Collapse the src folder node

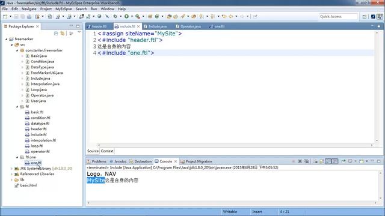pyautogui.click(x=12, y=44)
